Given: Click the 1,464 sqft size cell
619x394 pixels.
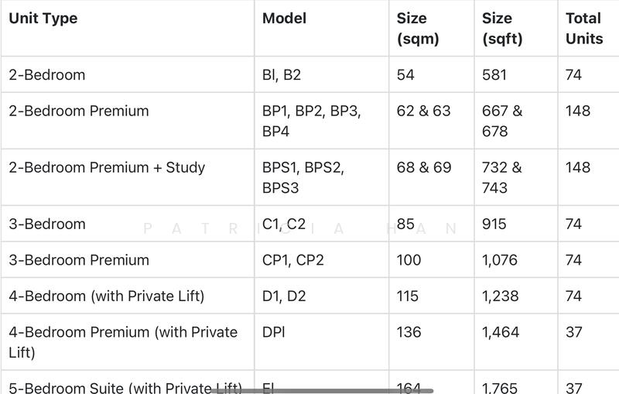Looking at the screenshot, I should [x=500, y=332].
